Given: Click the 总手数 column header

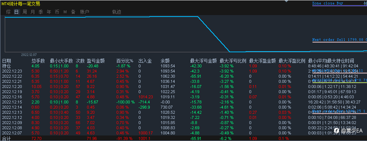Looking at the screenshot, I should click(x=38, y=61).
